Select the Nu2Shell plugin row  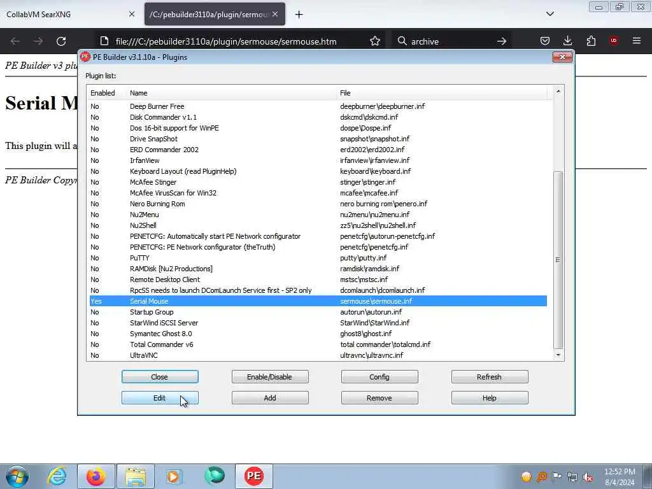coord(318,225)
